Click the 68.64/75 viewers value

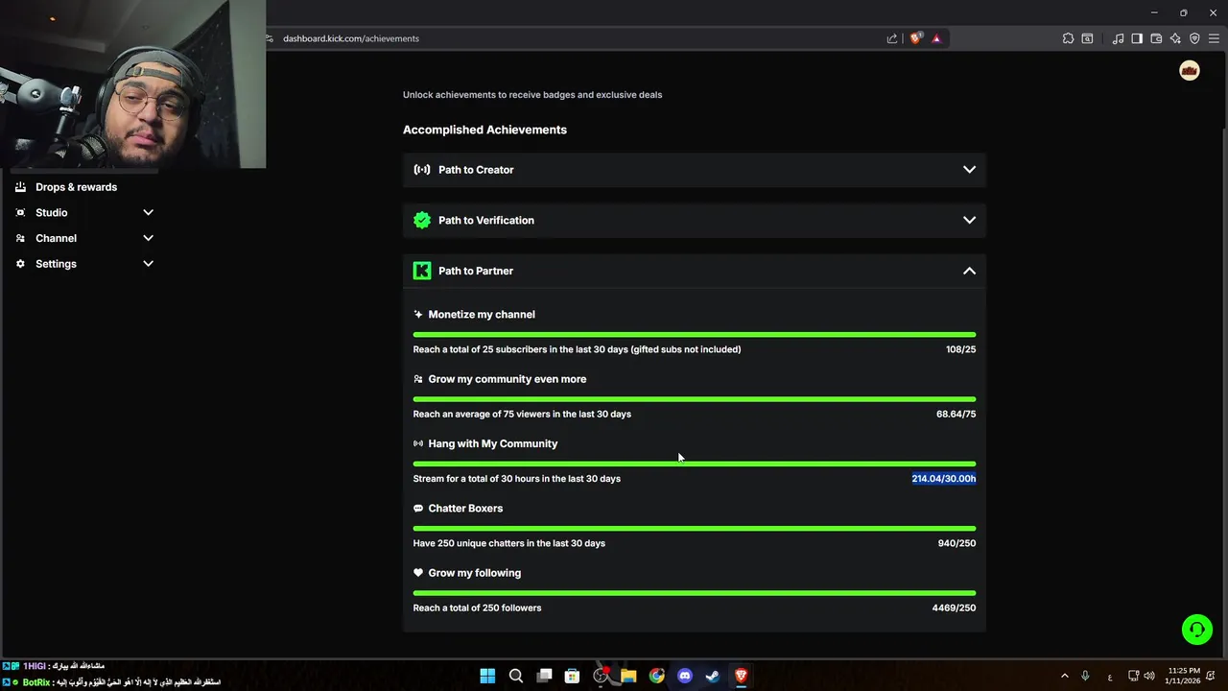[956, 414]
